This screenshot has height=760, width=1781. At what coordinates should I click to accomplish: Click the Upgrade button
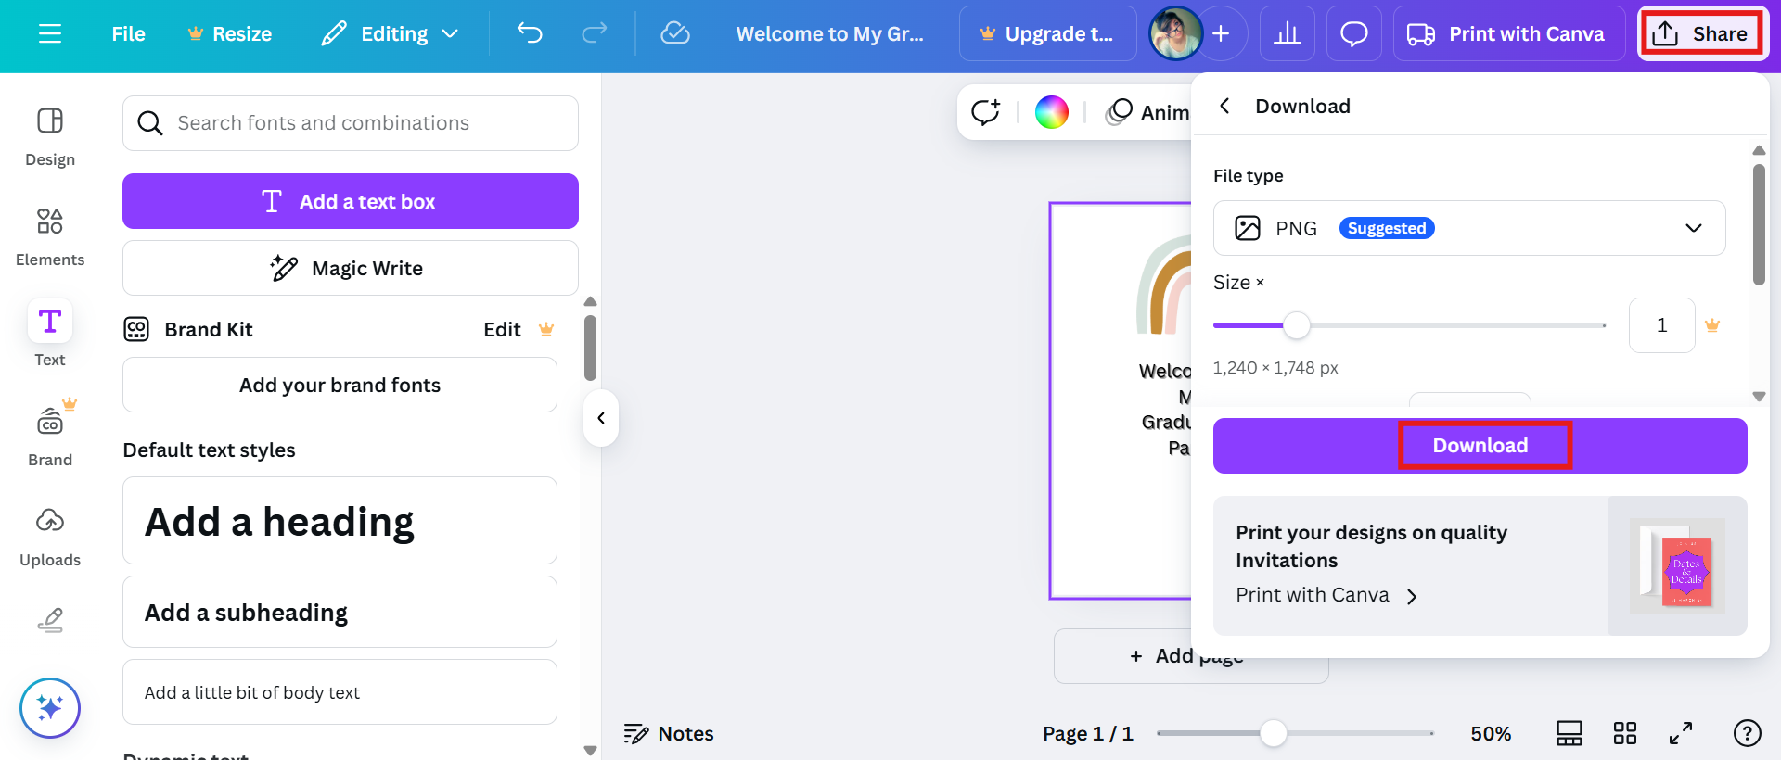click(1048, 34)
